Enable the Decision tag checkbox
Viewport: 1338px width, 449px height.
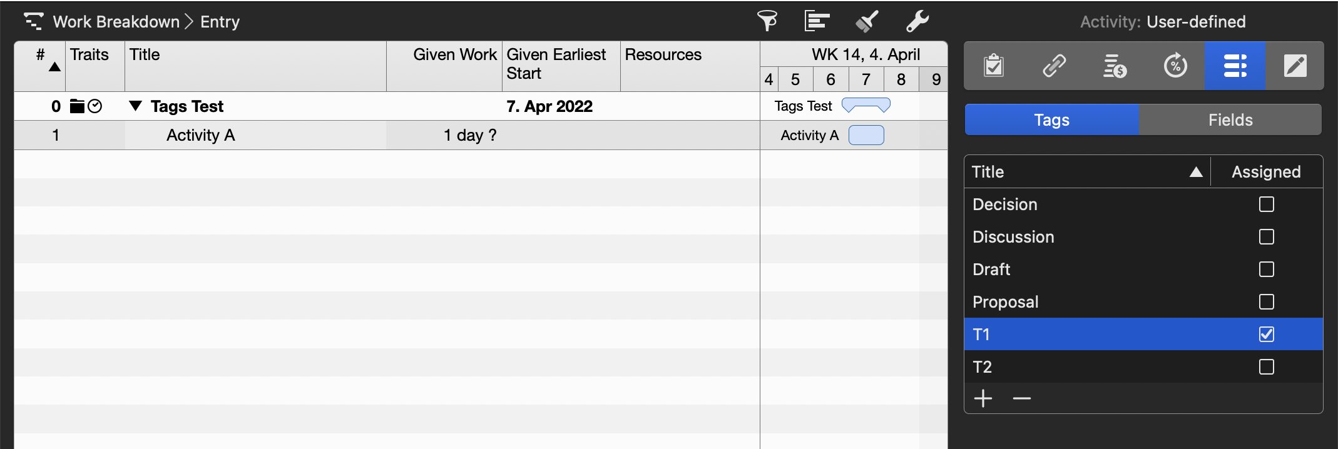pyautogui.click(x=1266, y=204)
